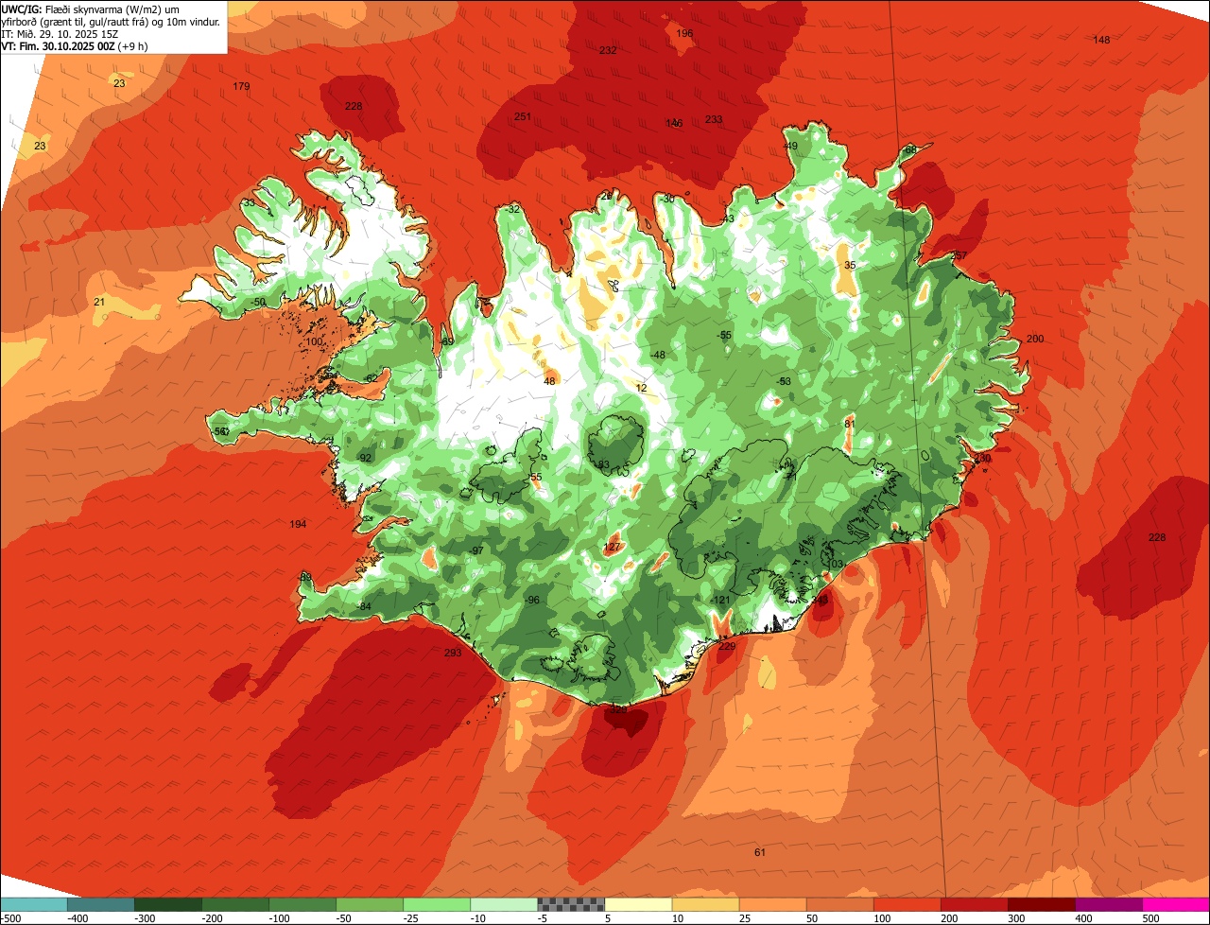The height and width of the screenshot is (925, 1210).
Task: Click the value 233 in the dark red area
Action: click(714, 119)
